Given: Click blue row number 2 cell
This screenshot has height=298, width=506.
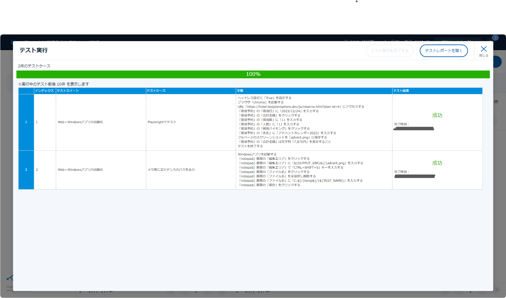Looking at the screenshot, I should click(x=26, y=170).
